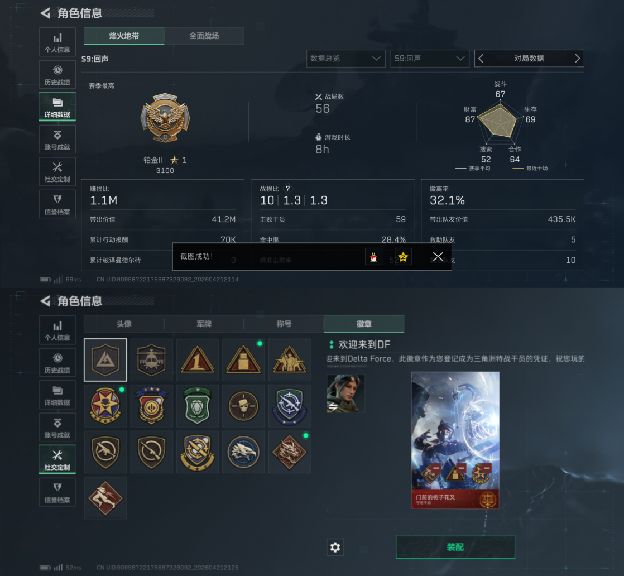Click the 装配 equip button

tap(455, 548)
